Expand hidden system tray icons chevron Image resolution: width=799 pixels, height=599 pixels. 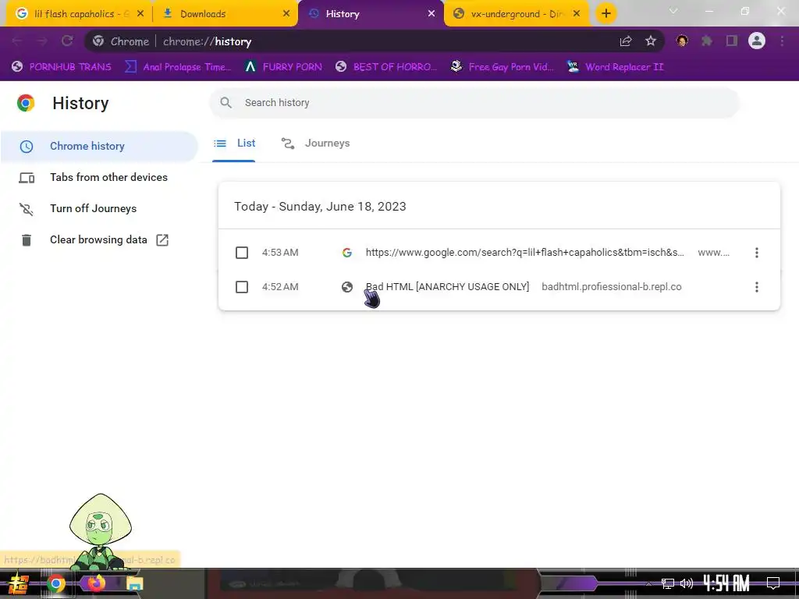[648, 583]
